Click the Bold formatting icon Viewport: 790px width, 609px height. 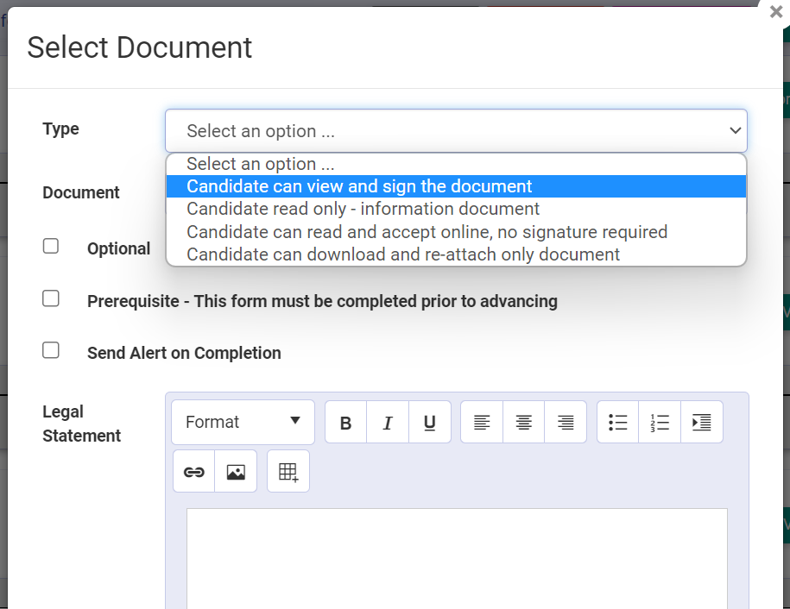[346, 423]
